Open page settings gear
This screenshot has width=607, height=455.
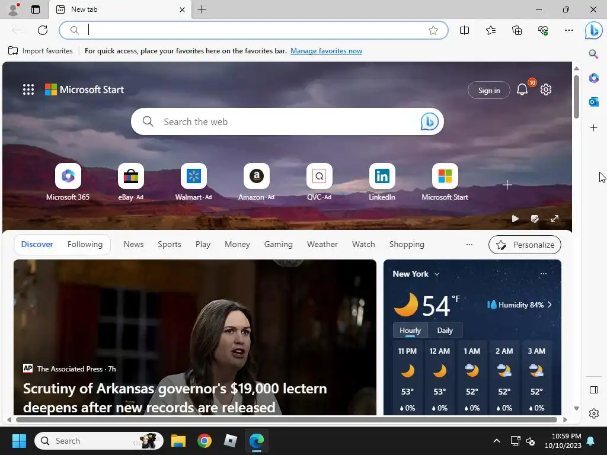[546, 89]
